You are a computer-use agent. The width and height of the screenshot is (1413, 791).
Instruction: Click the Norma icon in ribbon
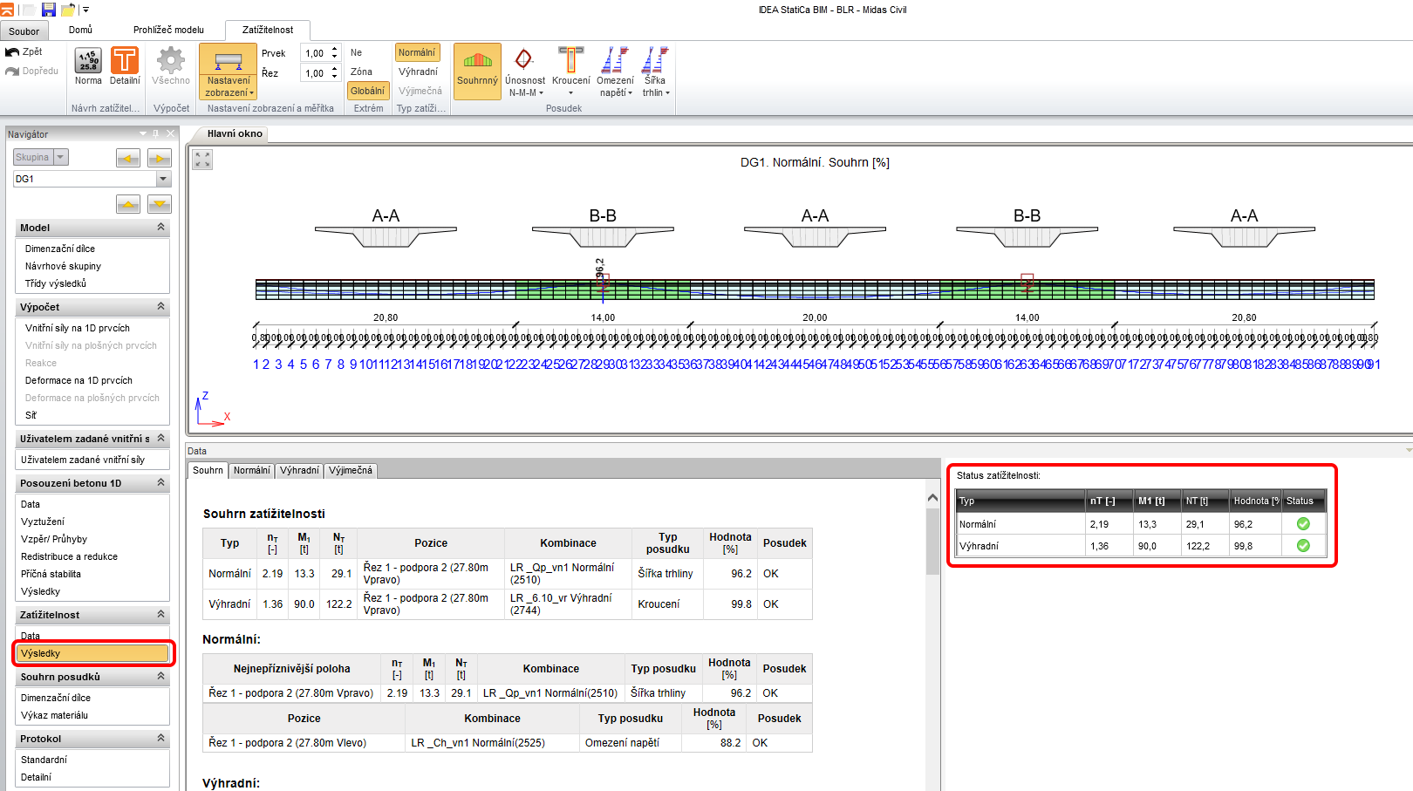[88, 66]
